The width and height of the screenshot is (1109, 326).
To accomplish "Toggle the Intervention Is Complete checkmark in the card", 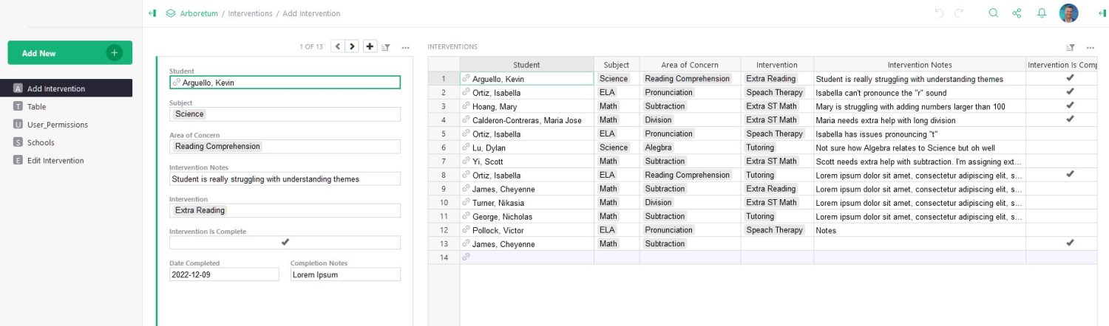I will click(x=285, y=242).
